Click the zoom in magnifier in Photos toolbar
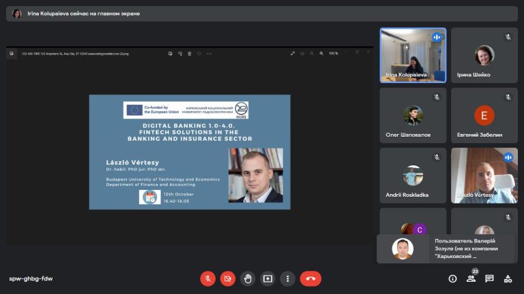Viewport: 524px width, 294px height. [x=321, y=53]
